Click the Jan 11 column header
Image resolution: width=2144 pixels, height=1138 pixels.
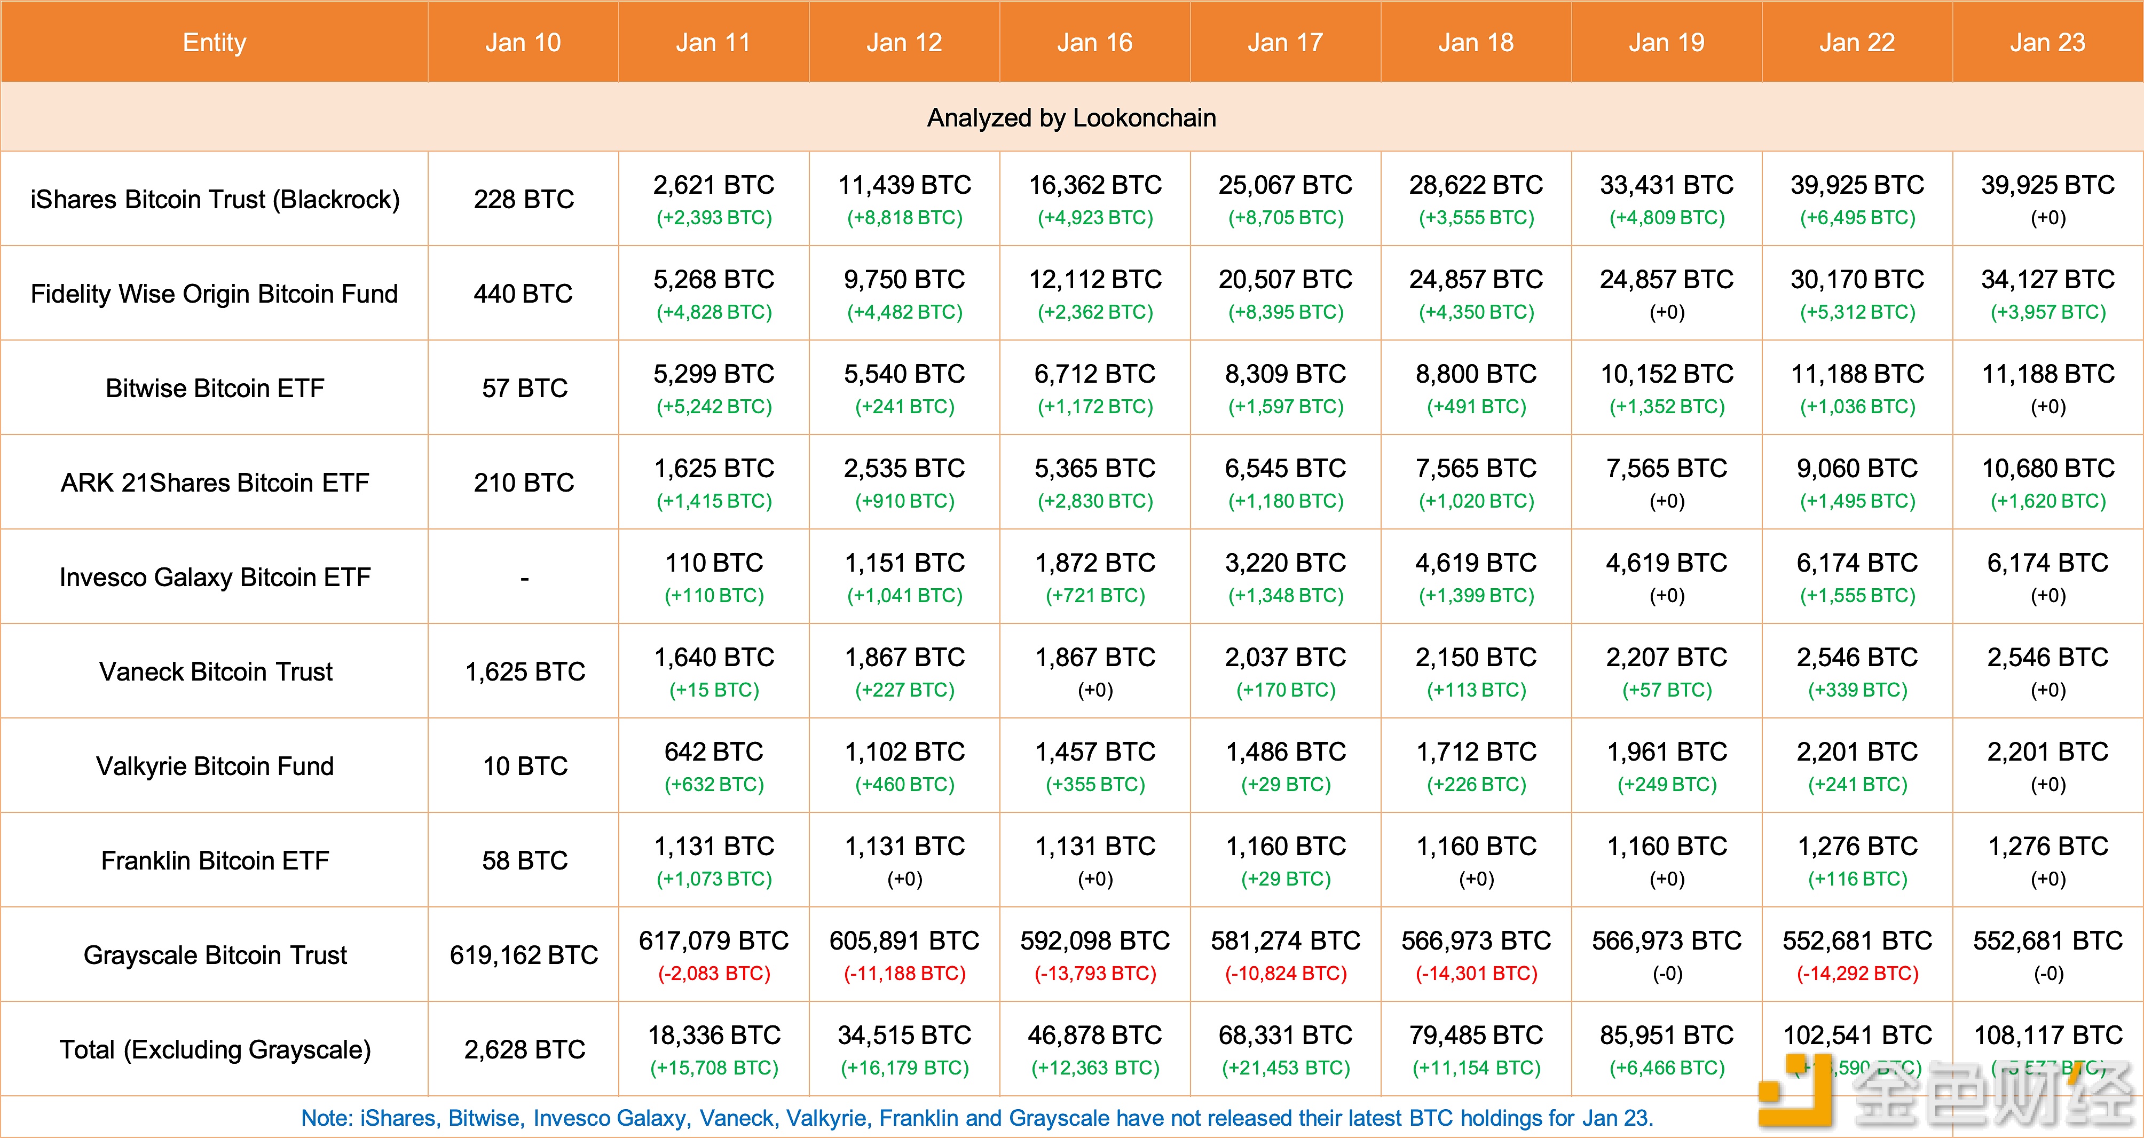point(713,42)
